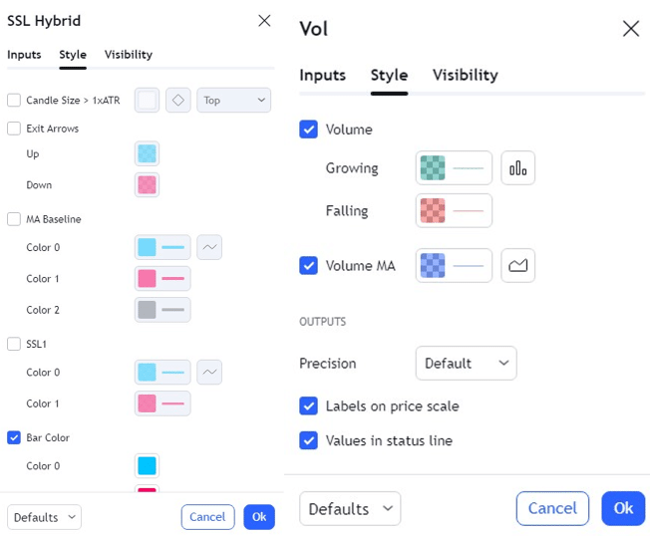Enable MA Baseline checkbox
Viewport: 650px width, 536px height.
[x=14, y=219]
